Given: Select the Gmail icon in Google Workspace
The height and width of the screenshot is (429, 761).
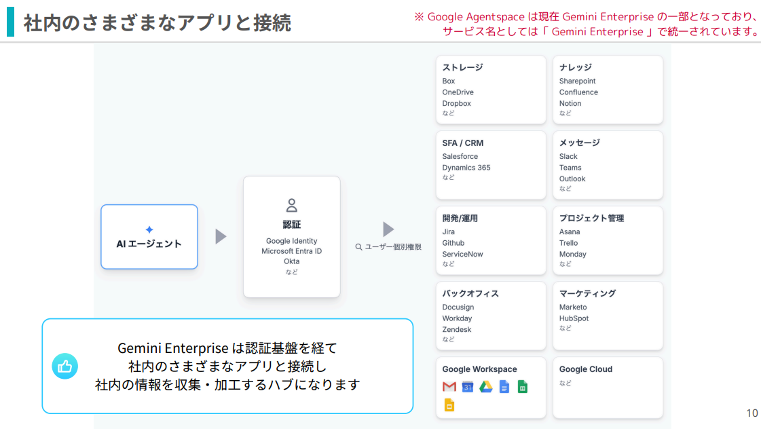Looking at the screenshot, I should (x=449, y=386).
